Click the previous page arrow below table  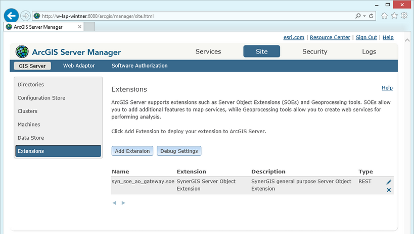coord(114,203)
